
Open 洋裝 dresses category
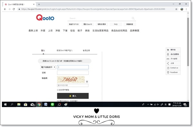58,31
